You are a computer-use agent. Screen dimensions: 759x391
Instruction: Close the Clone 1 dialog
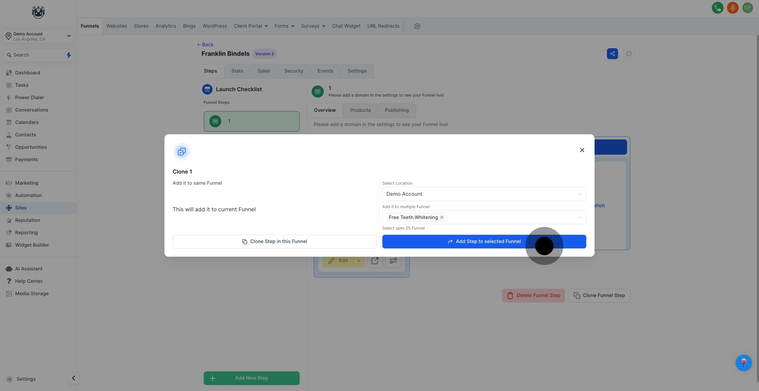coord(582,150)
